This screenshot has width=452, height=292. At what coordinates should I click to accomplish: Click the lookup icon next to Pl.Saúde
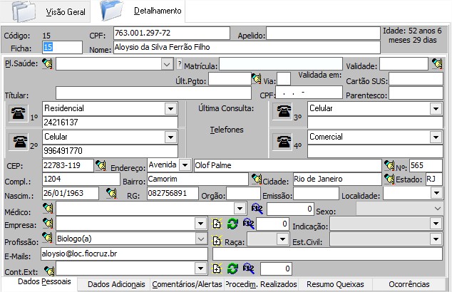coord(47,63)
